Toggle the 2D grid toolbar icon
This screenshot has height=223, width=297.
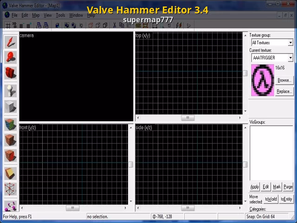tap(8, 25)
